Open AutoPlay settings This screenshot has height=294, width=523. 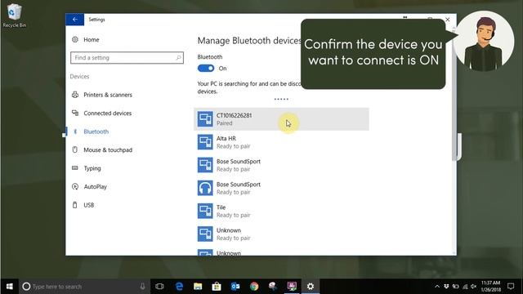click(95, 187)
